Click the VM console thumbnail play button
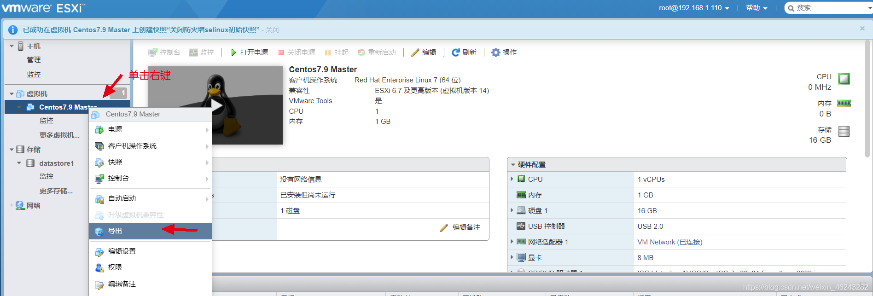873x296 pixels. pos(215,105)
